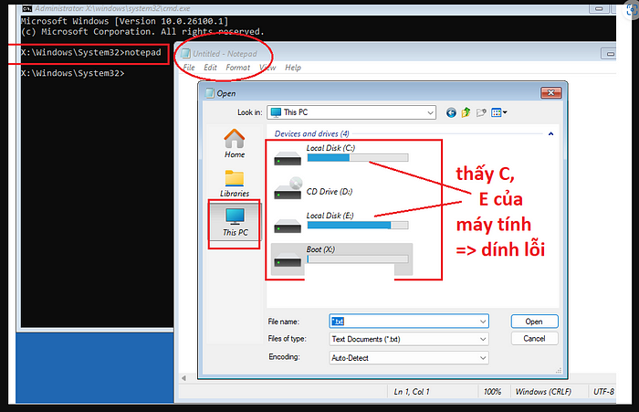Collapse the Devices and drives group
Image resolution: width=639 pixels, height=412 pixels.
[x=551, y=133]
